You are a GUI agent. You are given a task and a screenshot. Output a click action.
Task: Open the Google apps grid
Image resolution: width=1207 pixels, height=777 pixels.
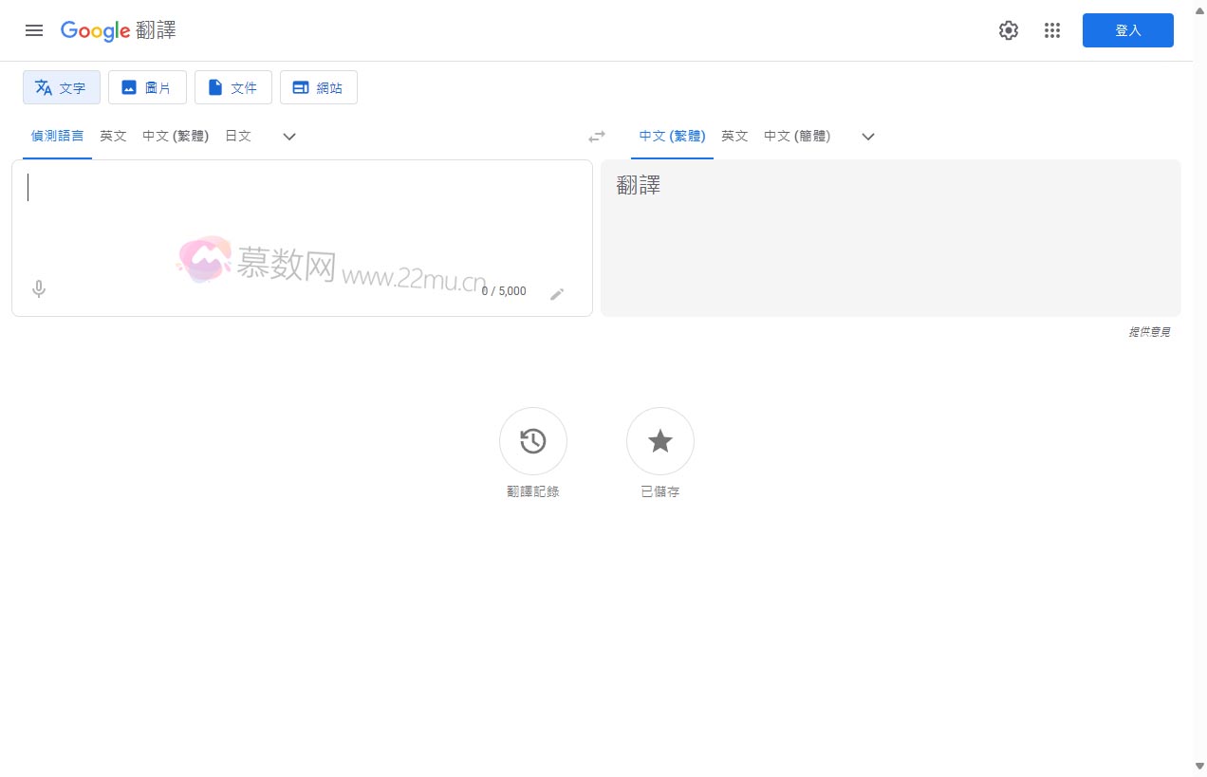tap(1052, 30)
